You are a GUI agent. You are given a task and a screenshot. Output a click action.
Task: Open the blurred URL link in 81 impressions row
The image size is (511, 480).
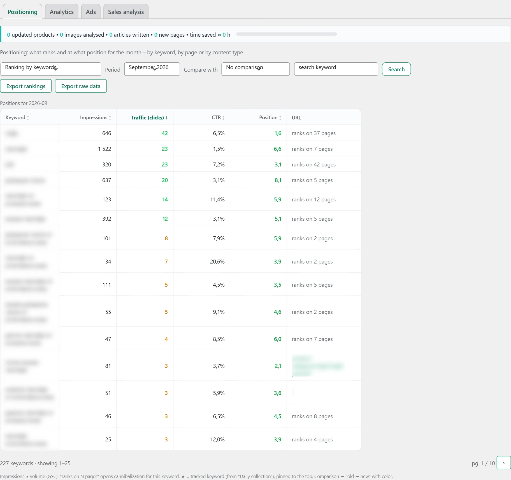(x=317, y=366)
